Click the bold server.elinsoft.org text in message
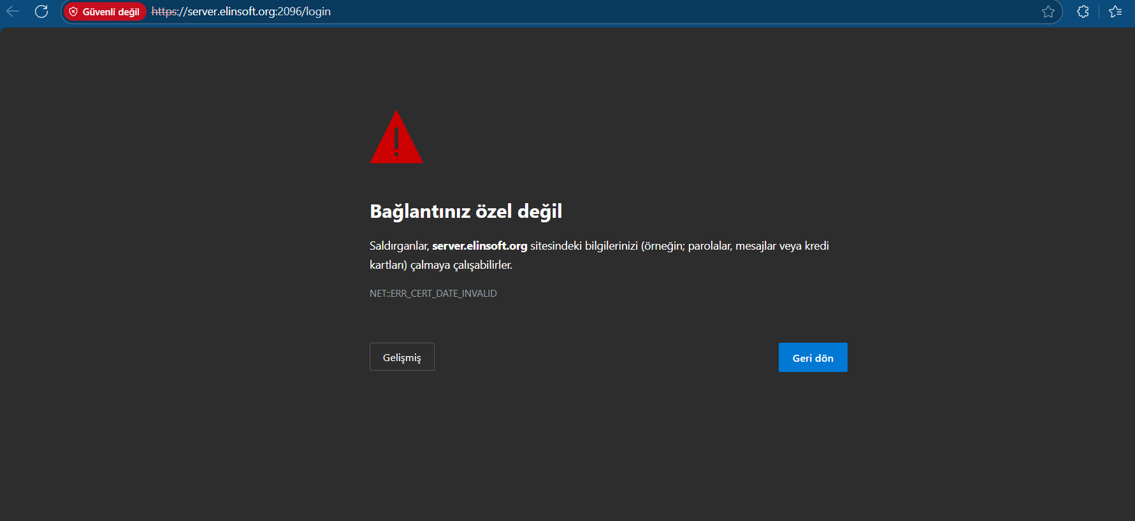 point(480,246)
